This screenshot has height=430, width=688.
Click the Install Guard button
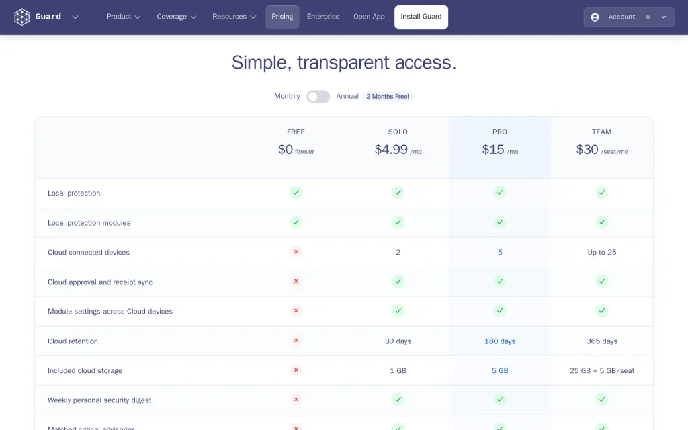[x=421, y=17]
